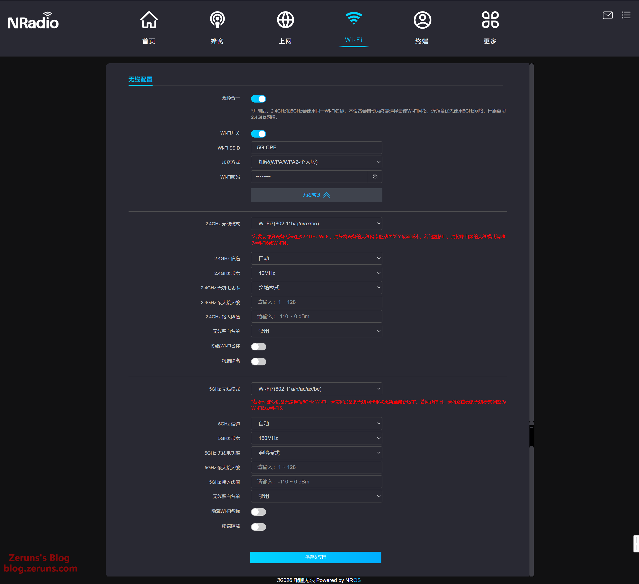Open the 蜂窝 cellular icon
The width and height of the screenshot is (639, 584).
pyautogui.click(x=217, y=21)
